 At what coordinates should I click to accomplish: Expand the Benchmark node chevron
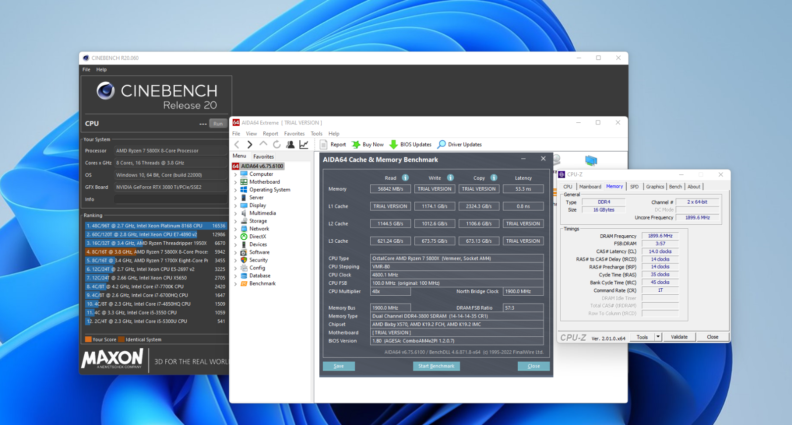point(235,284)
